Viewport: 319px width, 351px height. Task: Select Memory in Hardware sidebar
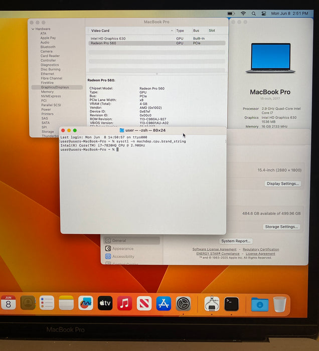click(47, 92)
